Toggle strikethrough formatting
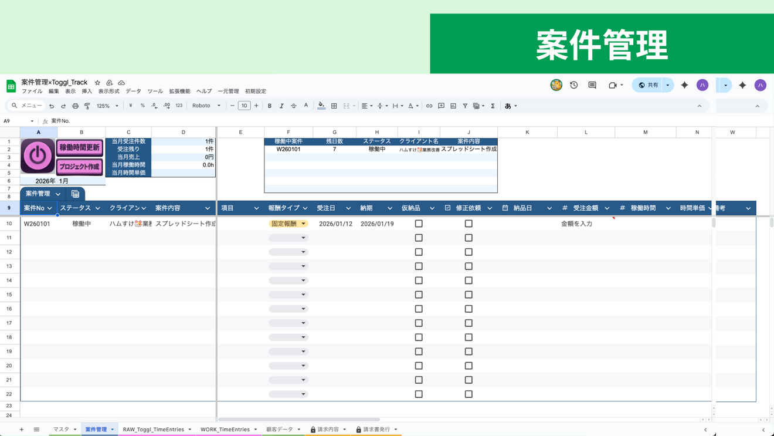The height and width of the screenshot is (436, 774). (294, 106)
